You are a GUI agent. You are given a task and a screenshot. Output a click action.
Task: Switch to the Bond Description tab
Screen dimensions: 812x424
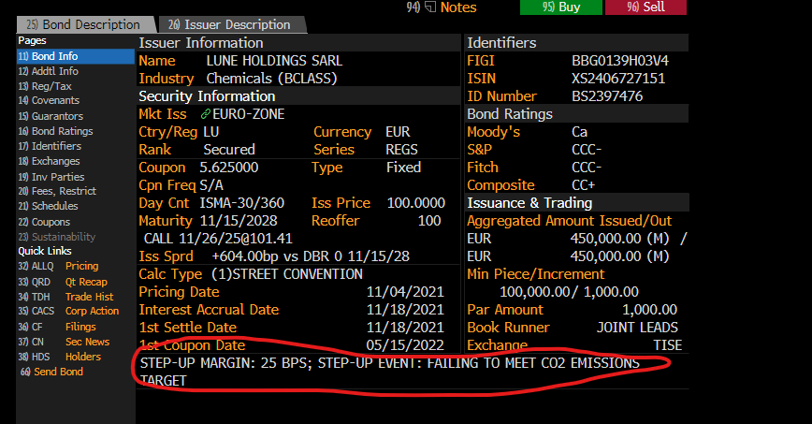pos(85,25)
